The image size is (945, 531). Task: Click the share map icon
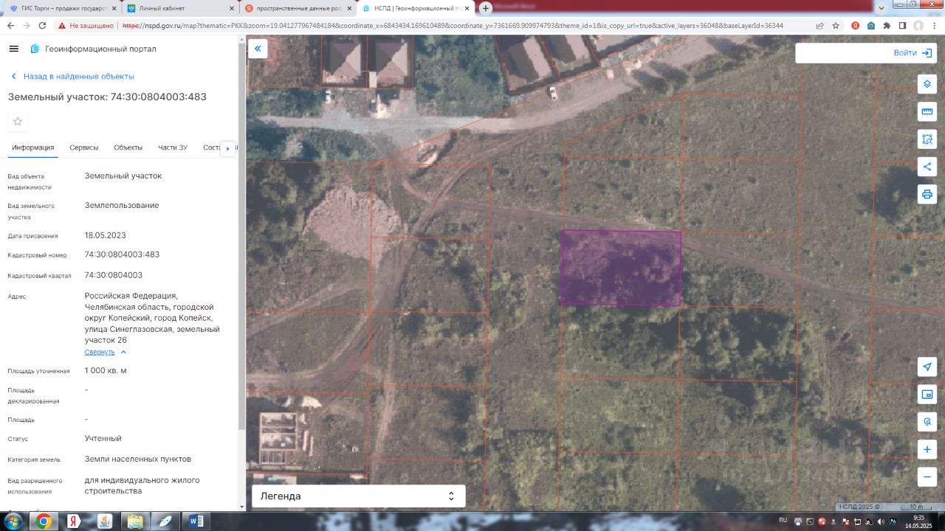pos(927,167)
